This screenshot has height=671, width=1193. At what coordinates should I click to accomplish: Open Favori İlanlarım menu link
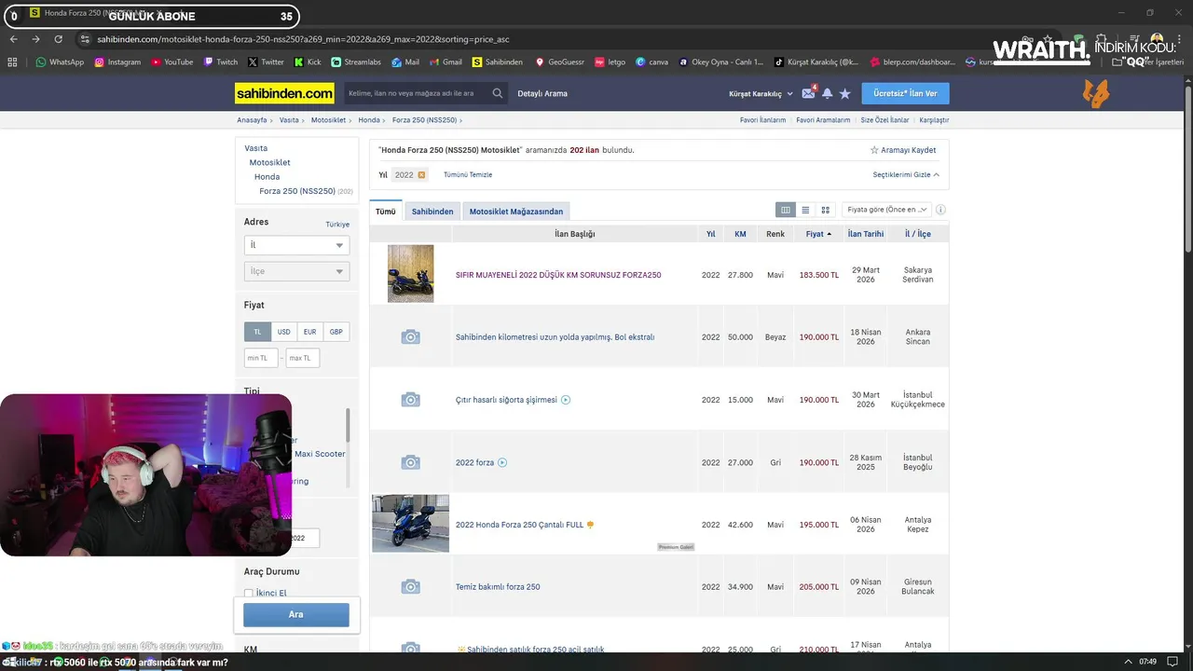pyautogui.click(x=762, y=120)
